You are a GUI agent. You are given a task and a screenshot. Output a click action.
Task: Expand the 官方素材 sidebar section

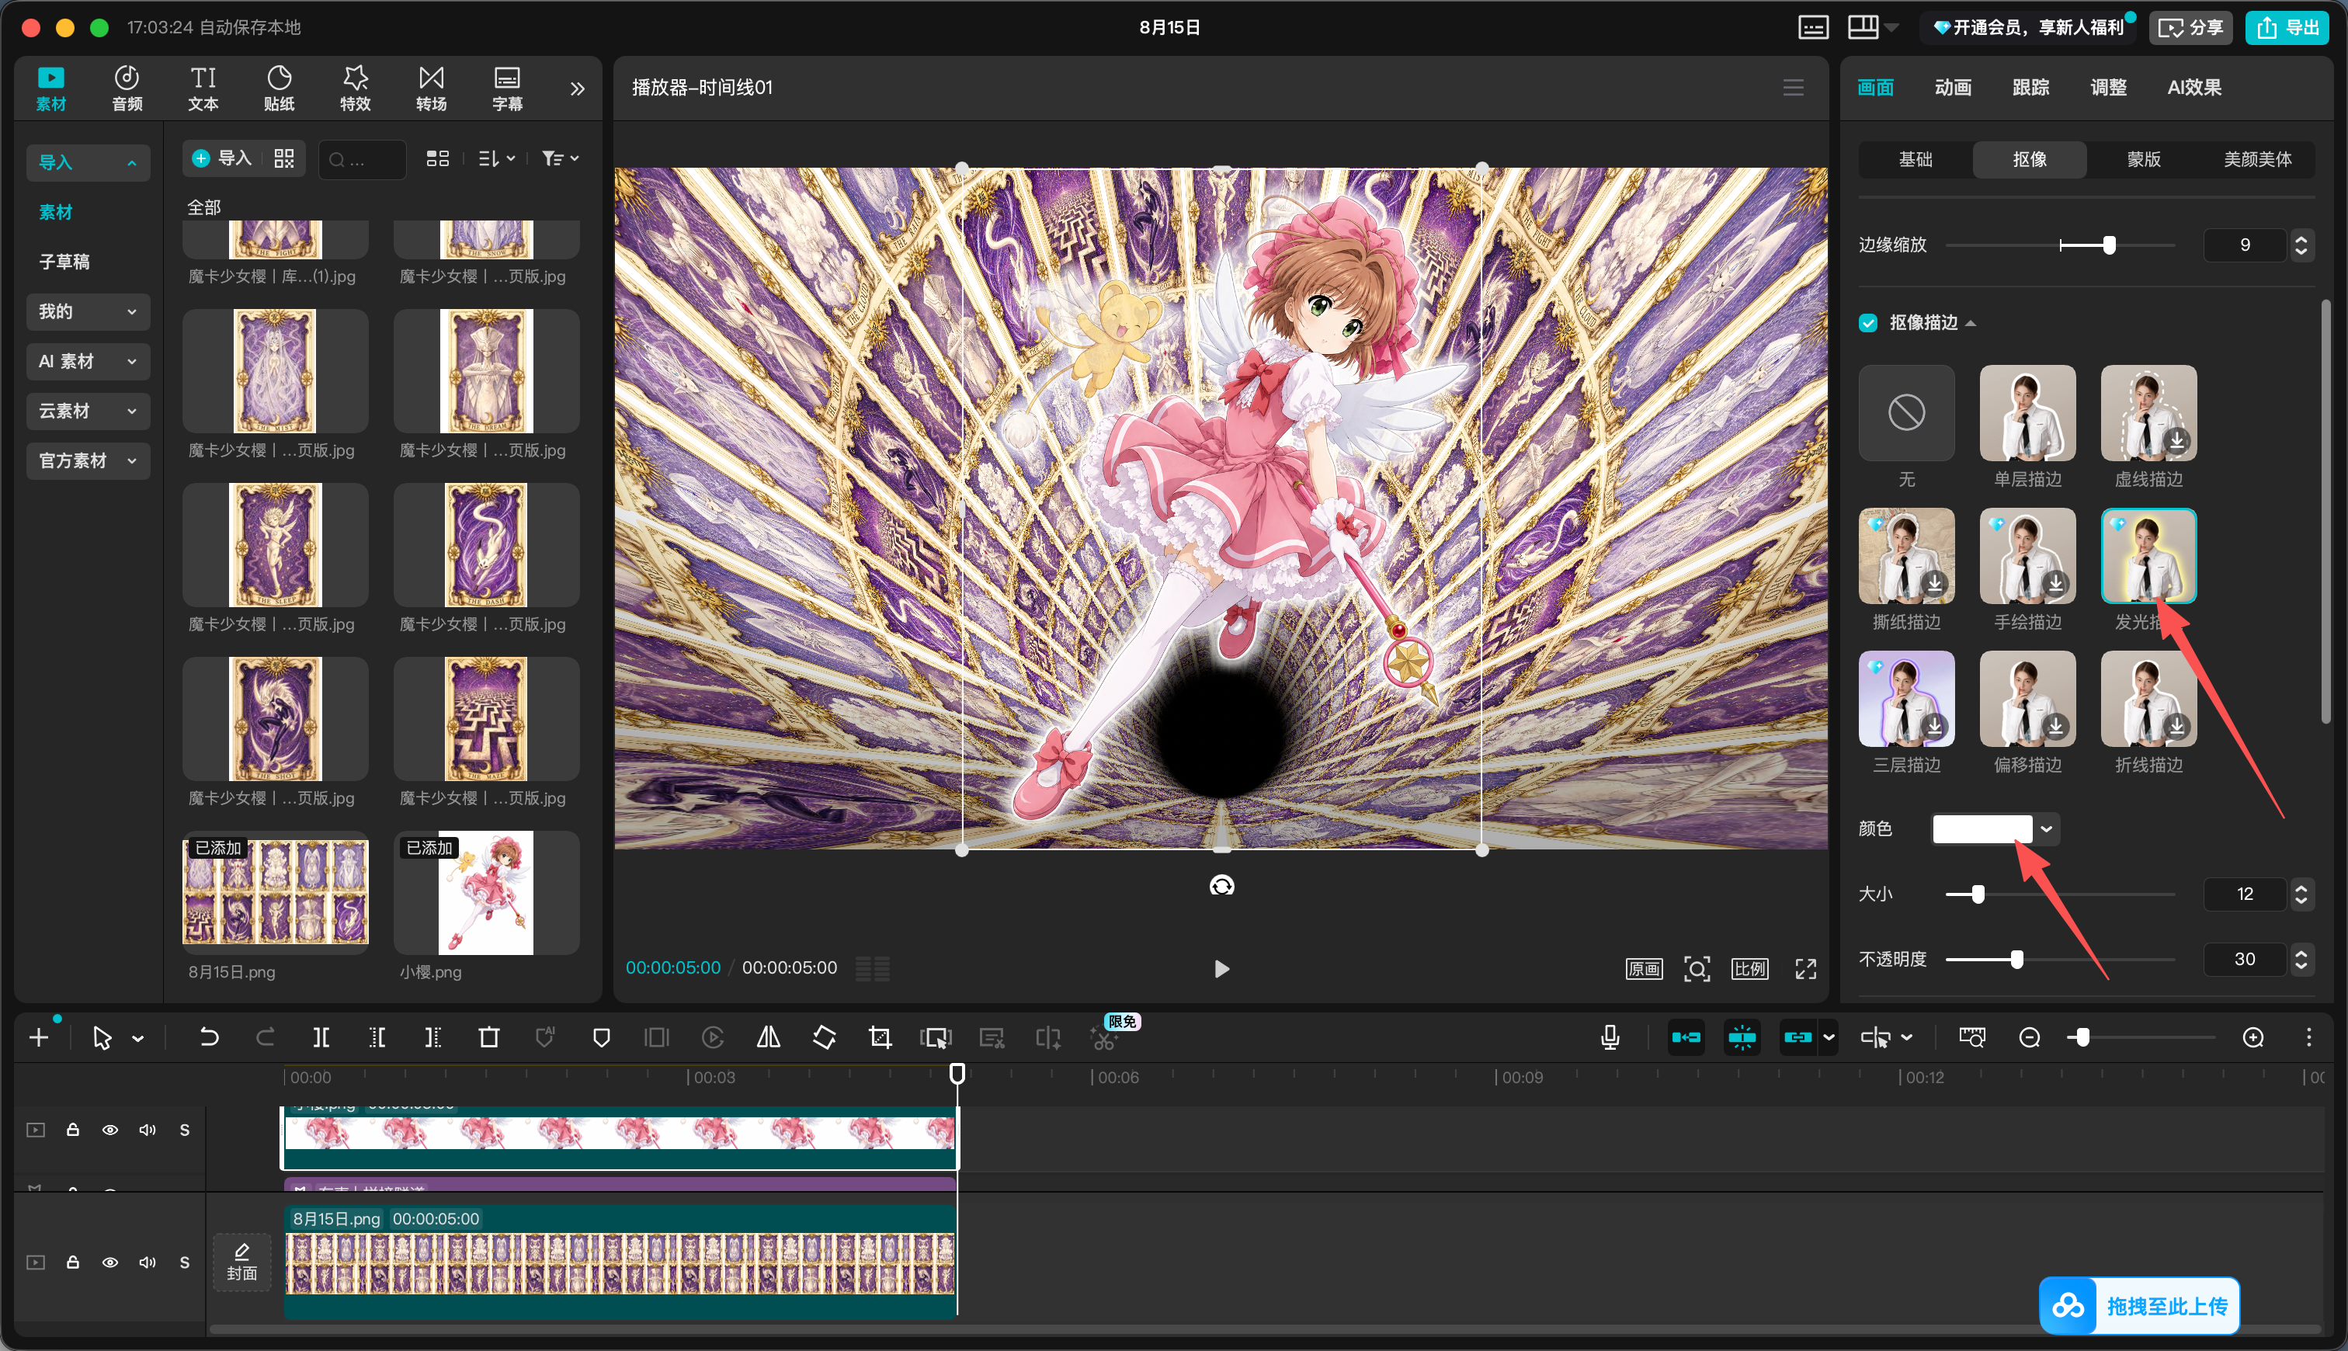(89, 460)
